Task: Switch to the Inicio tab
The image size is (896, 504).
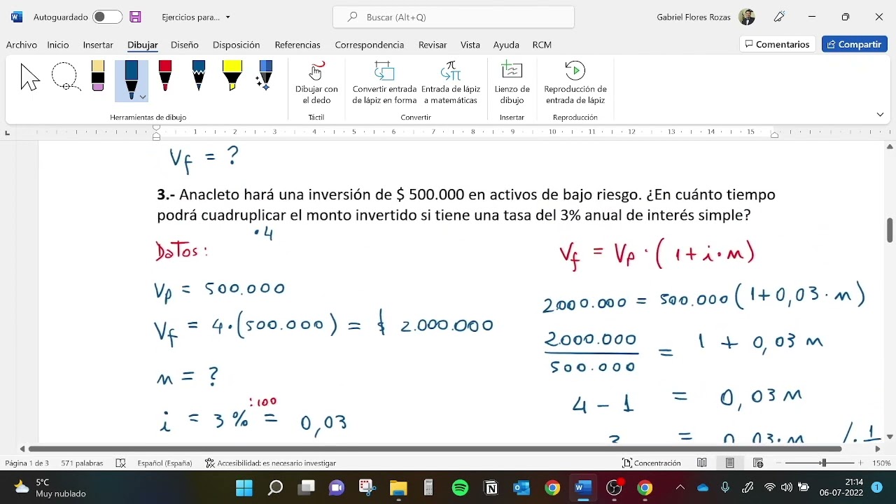Action: pos(58,45)
